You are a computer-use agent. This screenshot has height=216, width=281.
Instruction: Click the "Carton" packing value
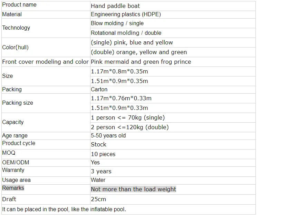point(99,90)
